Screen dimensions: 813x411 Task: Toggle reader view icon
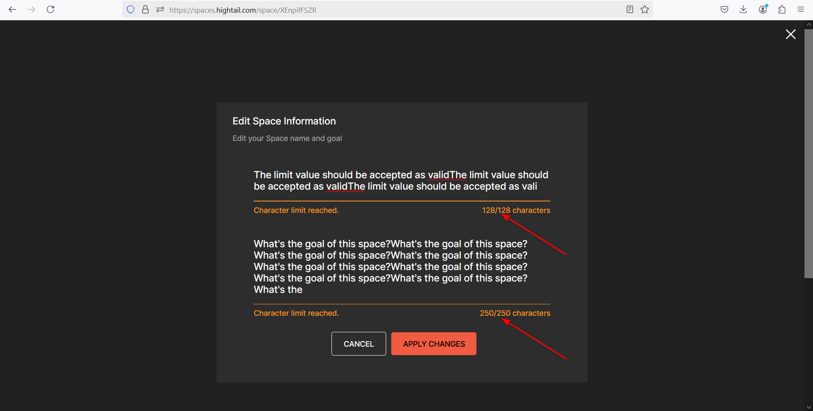coord(630,9)
